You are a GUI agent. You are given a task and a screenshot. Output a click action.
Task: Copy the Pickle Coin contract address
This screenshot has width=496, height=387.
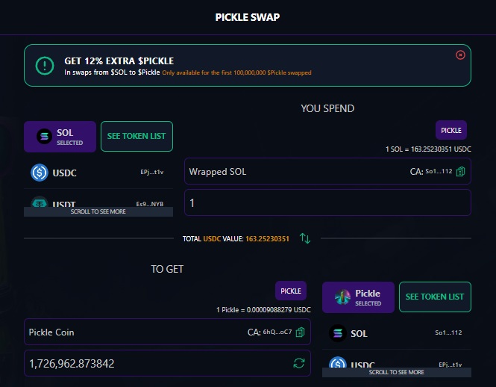(300, 332)
